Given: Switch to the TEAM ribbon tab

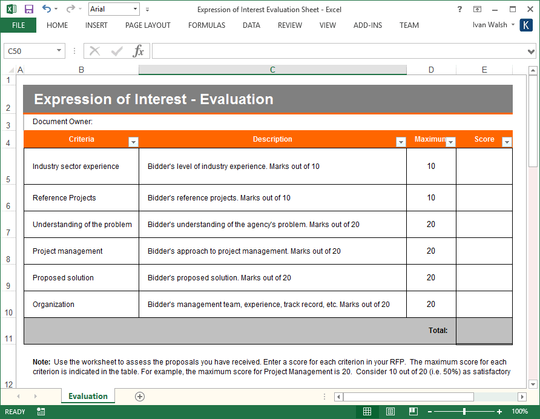Looking at the screenshot, I should pyautogui.click(x=409, y=25).
